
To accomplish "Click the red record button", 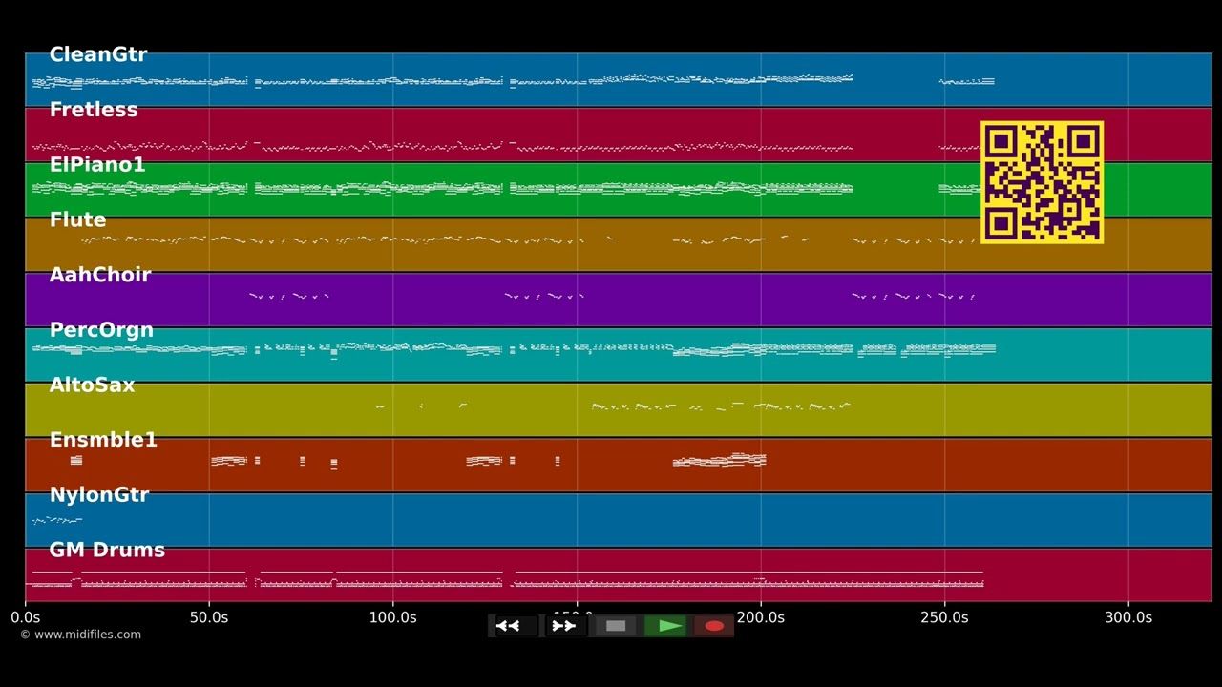I will tap(714, 626).
